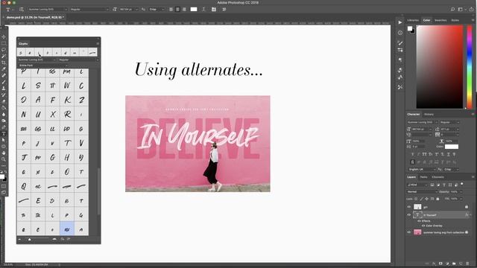477x268 pixels.
Task: Toggle All Caps in Character panel
Action: tap(424, 154)
